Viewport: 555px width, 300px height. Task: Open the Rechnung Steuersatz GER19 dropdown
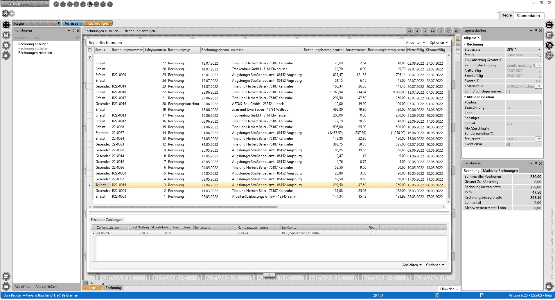[x=539, y=50]
